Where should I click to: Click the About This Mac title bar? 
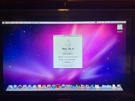68,36
